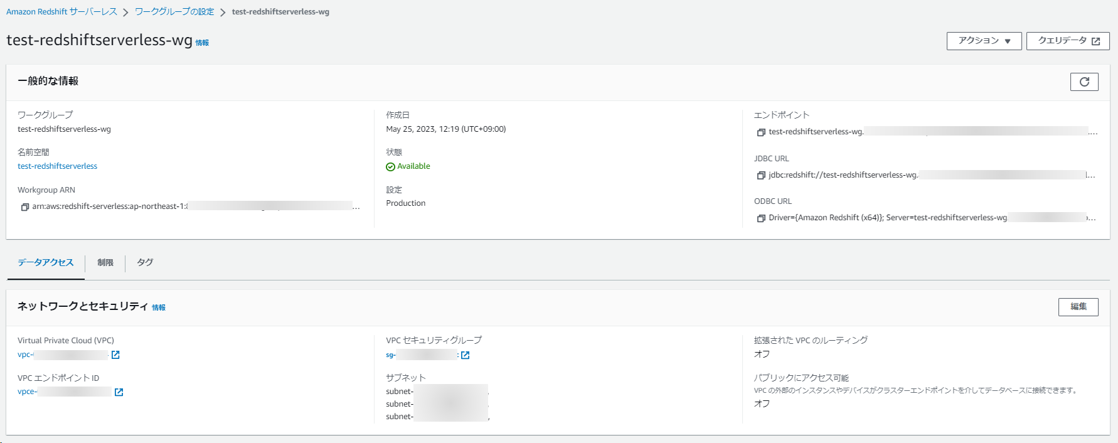The width and height of the screenshot is (1118, 443).
Task: Click the オフ value under パブリックにアクセス可能
Action: point(762,403)
